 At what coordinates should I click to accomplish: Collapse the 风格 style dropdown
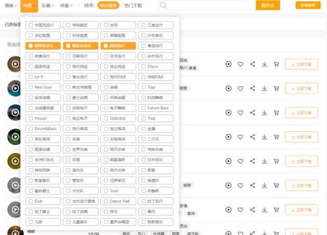coord(29,6)
